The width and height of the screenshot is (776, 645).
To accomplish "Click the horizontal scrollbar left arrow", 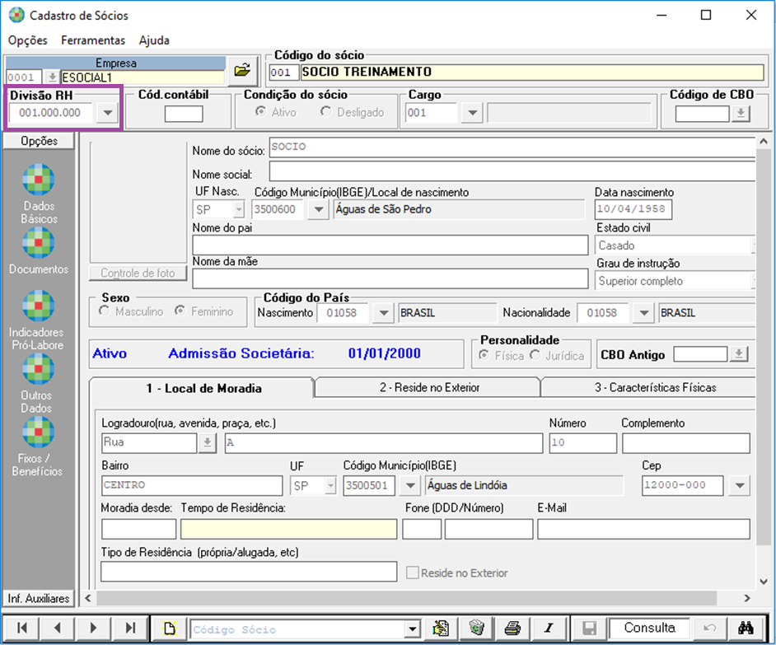I will (88, 599).
